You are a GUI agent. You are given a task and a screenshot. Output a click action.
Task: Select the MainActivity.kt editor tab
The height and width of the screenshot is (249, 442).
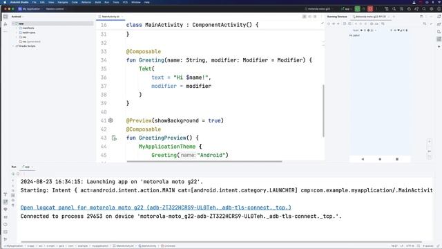110,17
